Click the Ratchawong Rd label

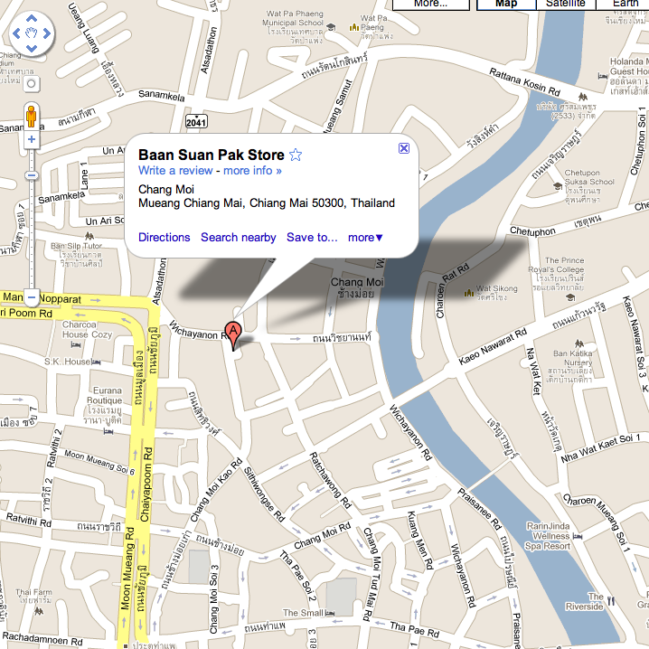(330, 480)
